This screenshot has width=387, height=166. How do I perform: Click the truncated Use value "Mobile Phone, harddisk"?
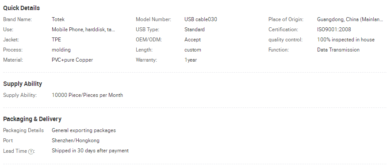(x=84, y=30)
